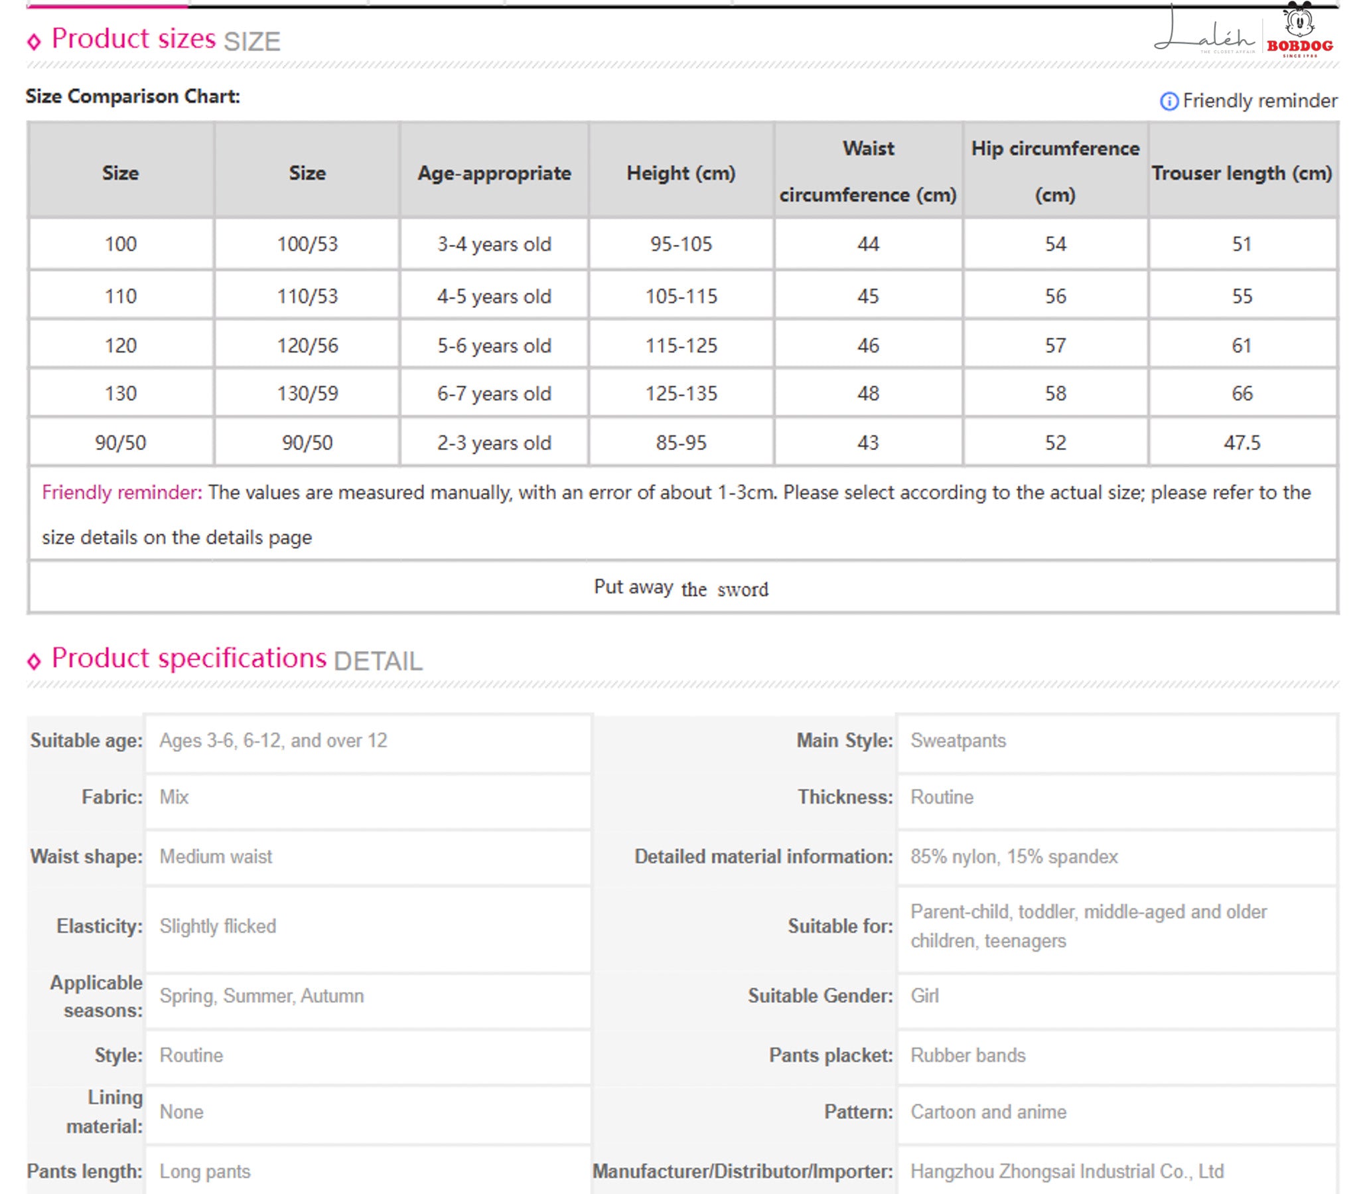Click the 'Waist circumference (cm)' column header
Image resolution: width=1359 pixels, height=1194 pixels.
868,172
